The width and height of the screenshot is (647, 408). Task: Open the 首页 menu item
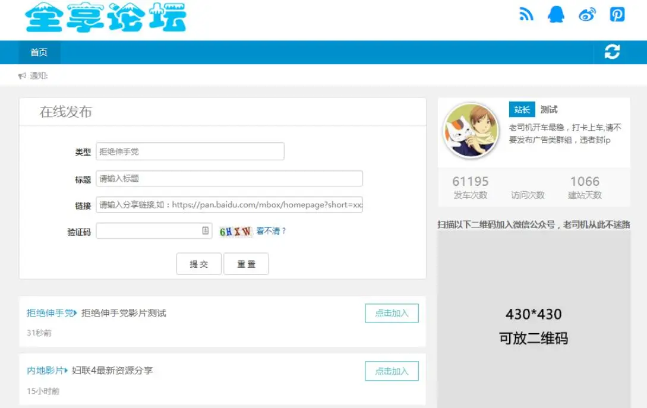39,52
